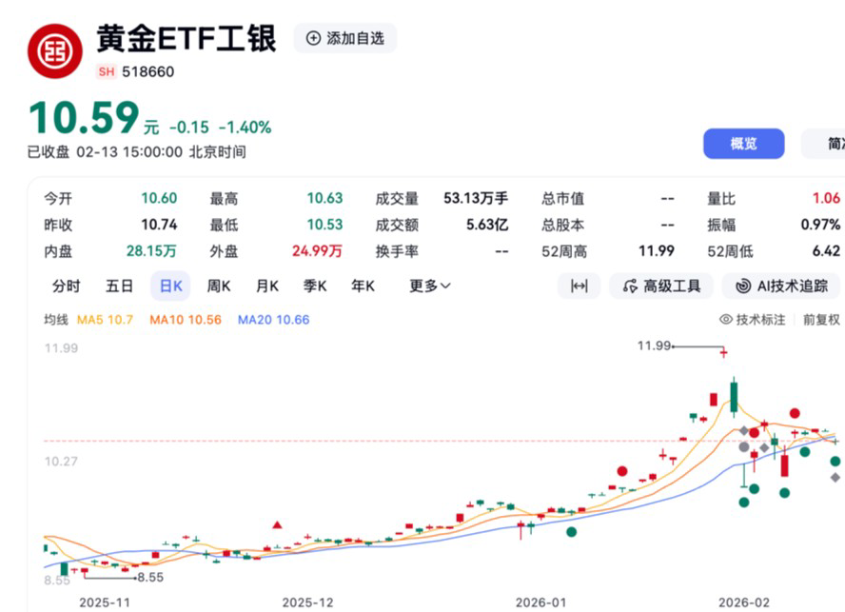Click the chart width stretch icon

(579, 286)
